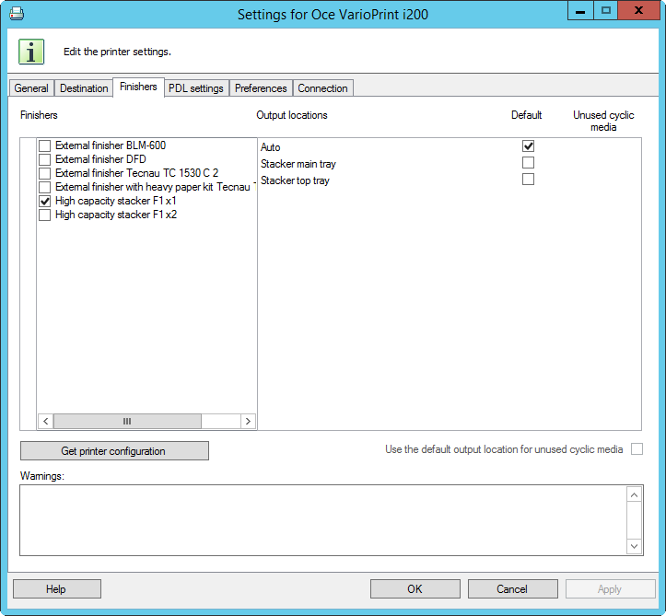The width and height of the screenshot is (666, 616).
Task: Click the Warnings box scroll up arrow
Action: pos(634,495)
